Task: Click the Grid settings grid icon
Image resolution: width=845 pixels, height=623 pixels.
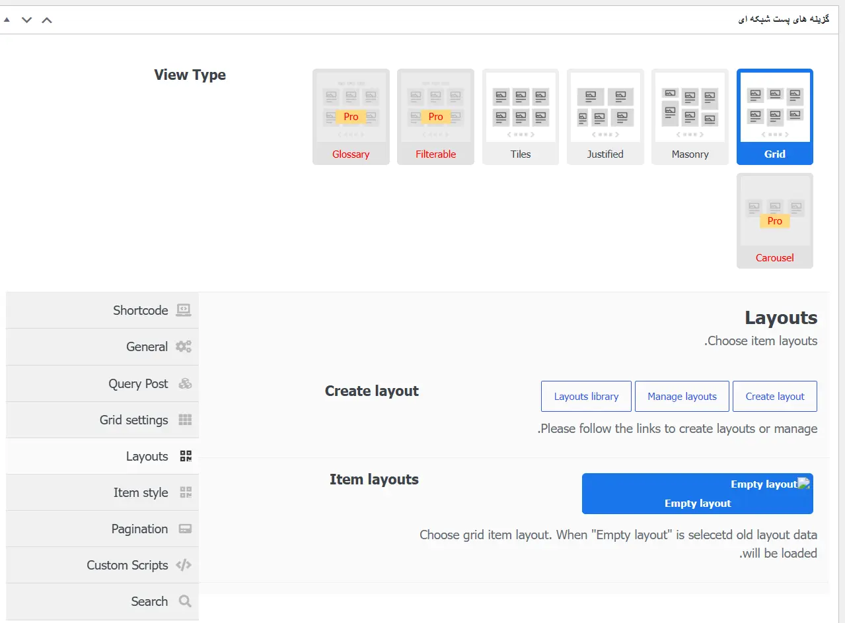Action: (x=185, y=420)
